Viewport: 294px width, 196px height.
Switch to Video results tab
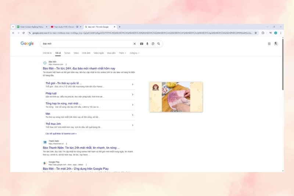pyautogui.click(x=76, y=53)
